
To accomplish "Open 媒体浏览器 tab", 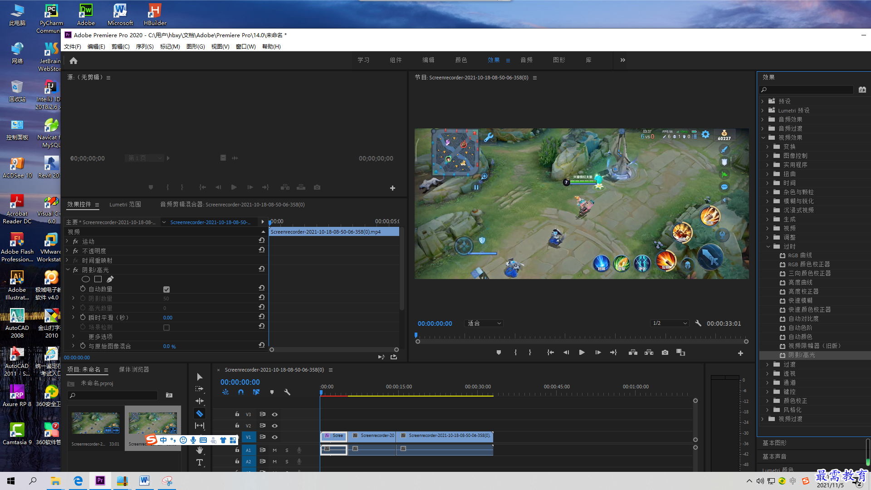I will [134, 369].
